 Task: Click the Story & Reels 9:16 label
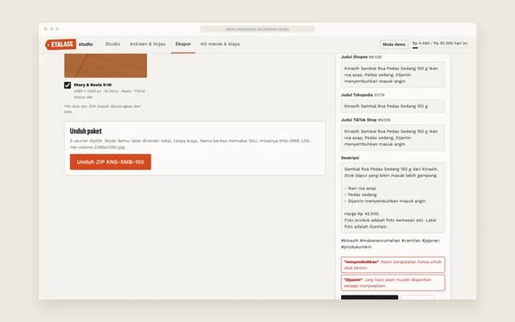point(93,85)
